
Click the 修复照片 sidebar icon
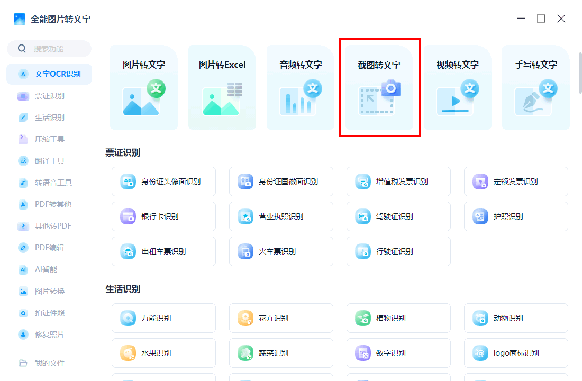pos(23,334)
